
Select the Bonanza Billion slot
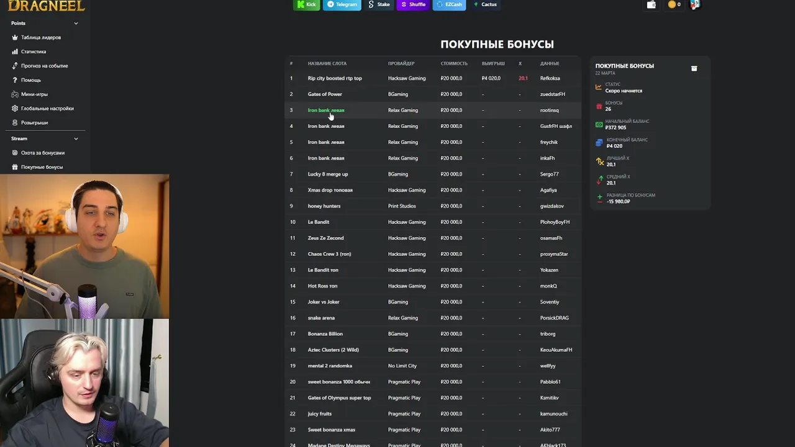(x=325, y=334)
